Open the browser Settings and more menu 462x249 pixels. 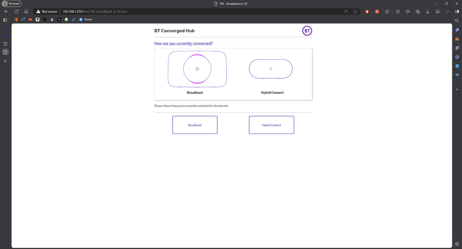point(448,12)
